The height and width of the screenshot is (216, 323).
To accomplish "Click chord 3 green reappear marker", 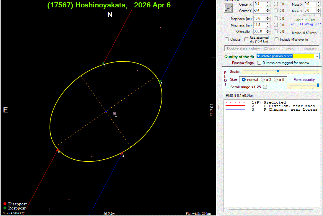I will click(160, 81).
